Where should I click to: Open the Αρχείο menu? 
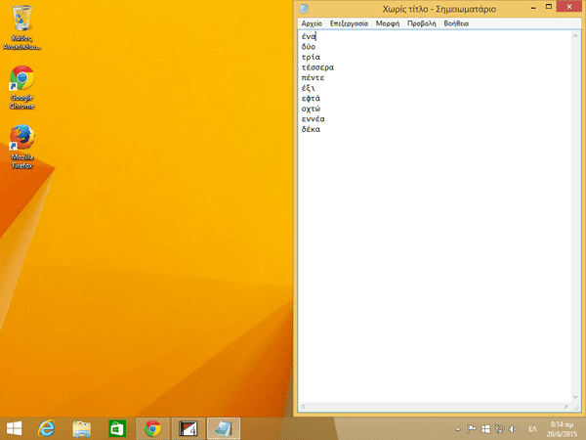pos(312,23)
